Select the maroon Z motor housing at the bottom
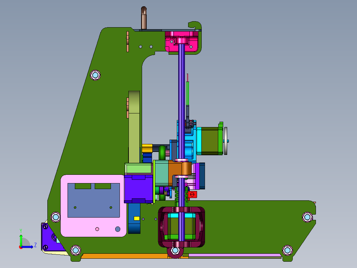357x268 pixels. click(x=181, y=227)
